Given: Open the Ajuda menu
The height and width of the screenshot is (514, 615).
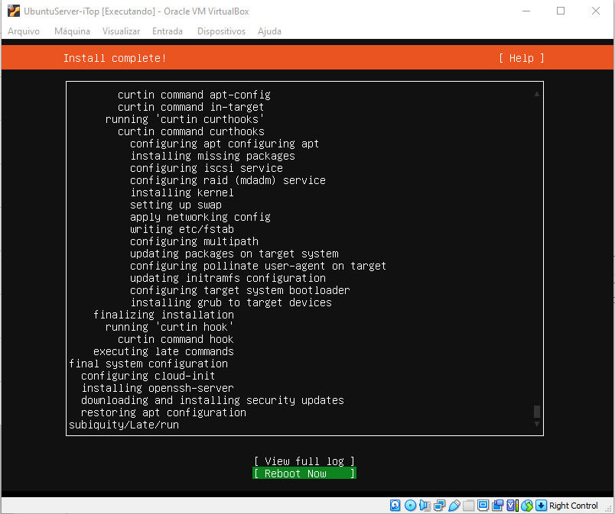Looking at the screenshot, I should pyautogui.click(x=269, y=31).
